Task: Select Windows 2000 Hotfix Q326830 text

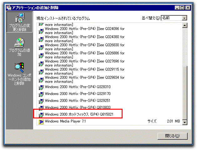Action: coord(85,47)
